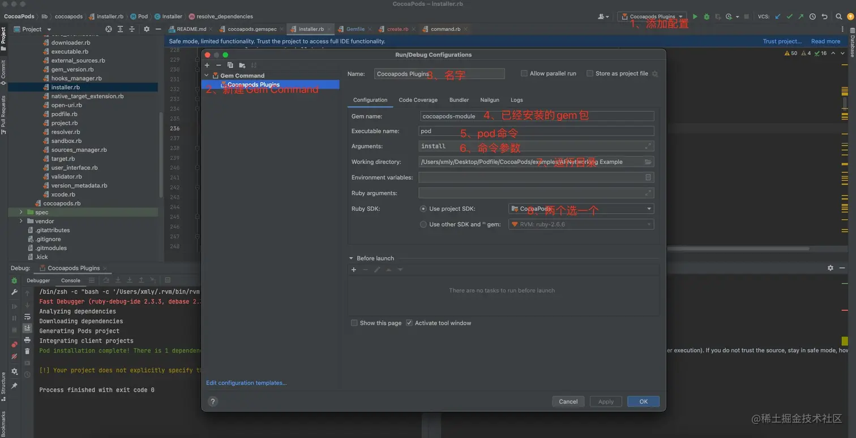Show VCS history clock icon
The width and height of the screenshot is (856, 438).
[x=812, y=17]
